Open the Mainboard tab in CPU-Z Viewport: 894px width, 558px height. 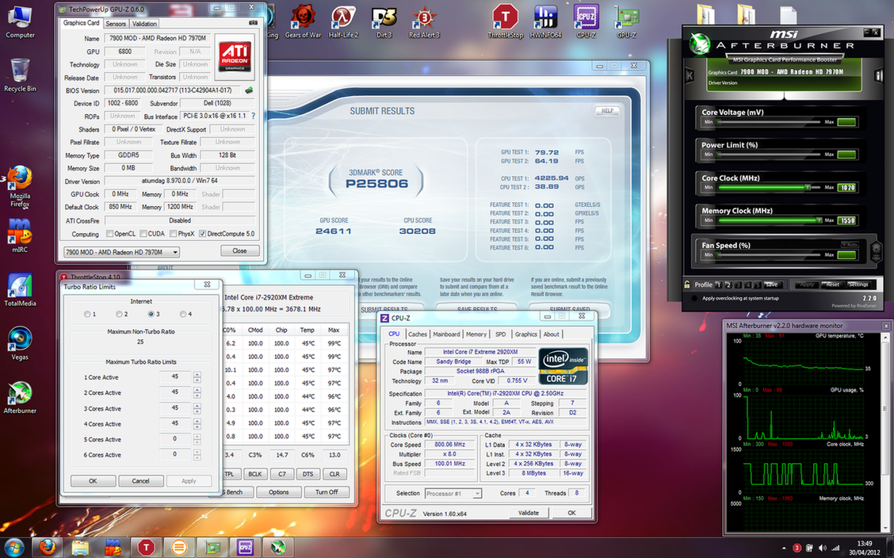pos(446,334)
